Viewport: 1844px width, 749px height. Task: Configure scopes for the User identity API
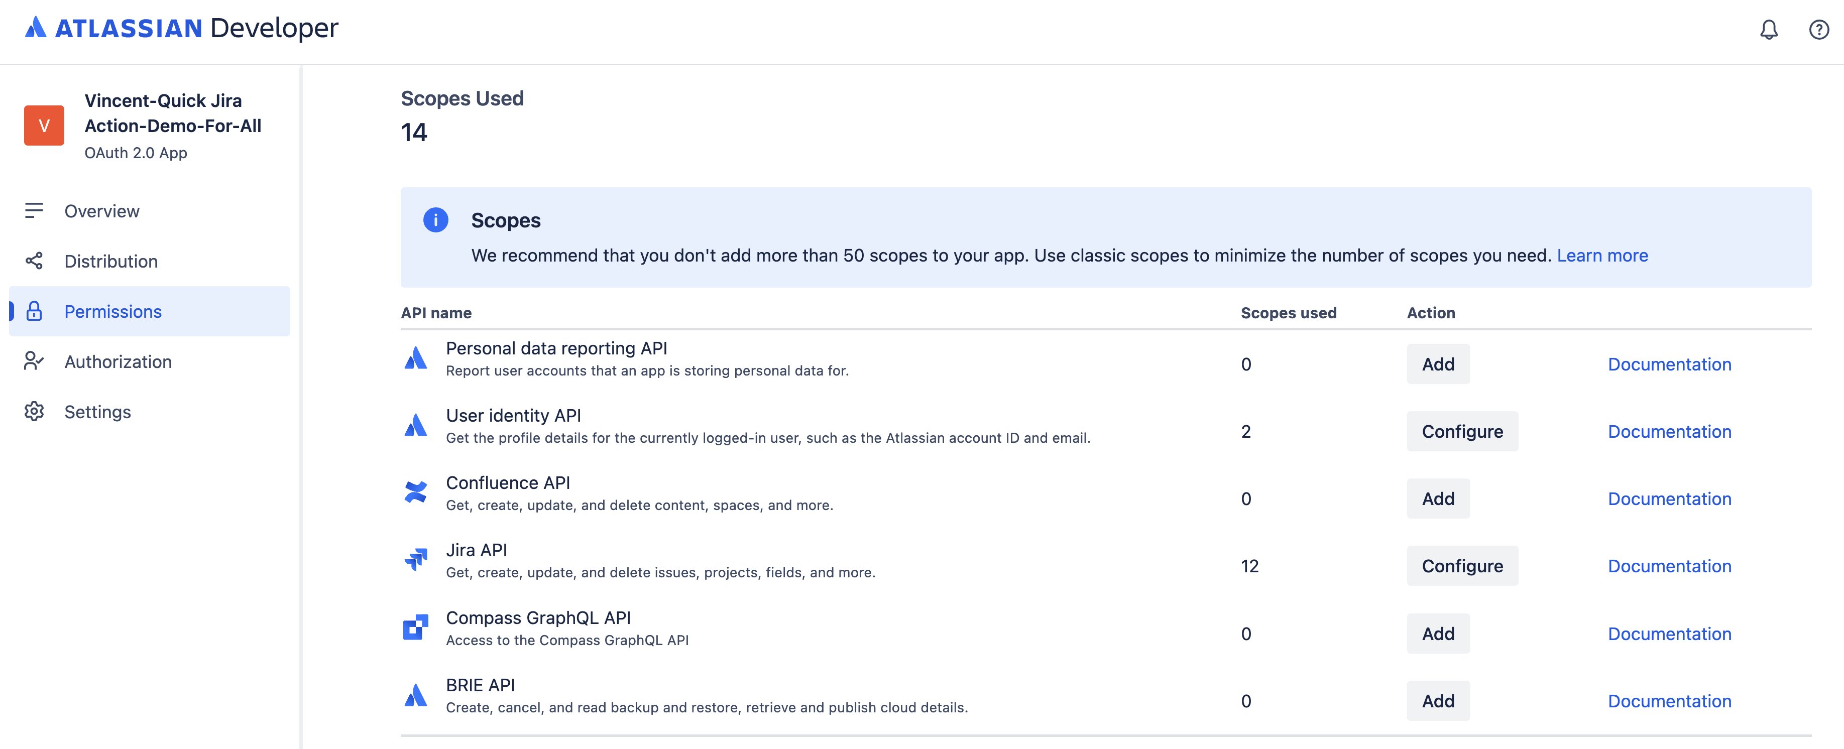coord(1462,431)
